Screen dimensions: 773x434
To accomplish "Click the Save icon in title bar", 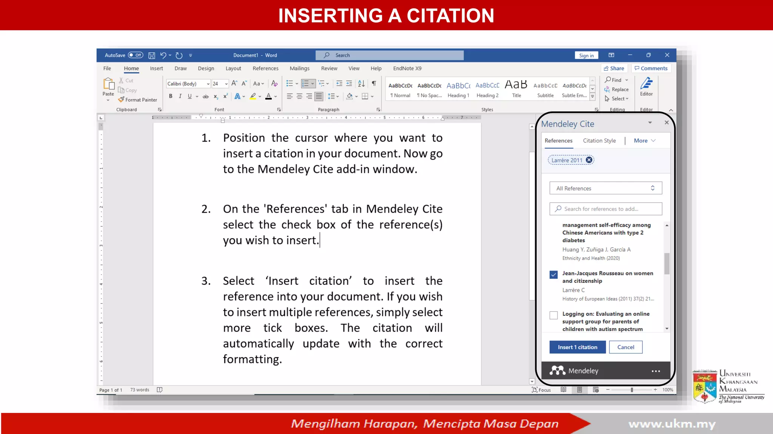I will [x=151, y=55].
